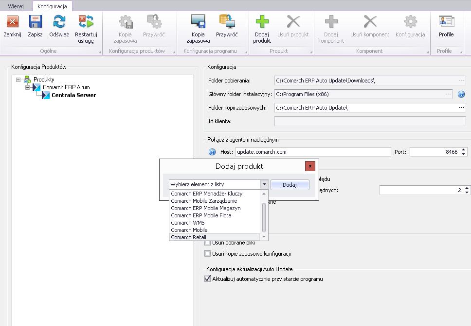Click the Konfiguracja gear icon in Komponent group
This screenshot has height=326, width=471.
(410, 22)
